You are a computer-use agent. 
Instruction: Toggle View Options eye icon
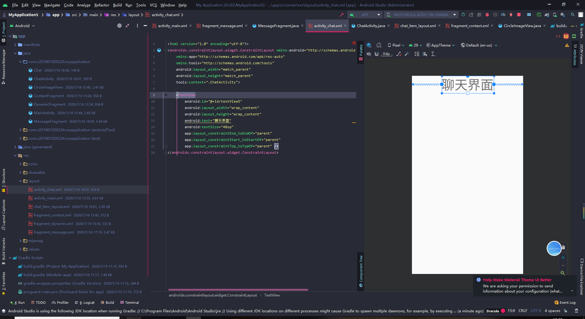(x=369, y=54)
